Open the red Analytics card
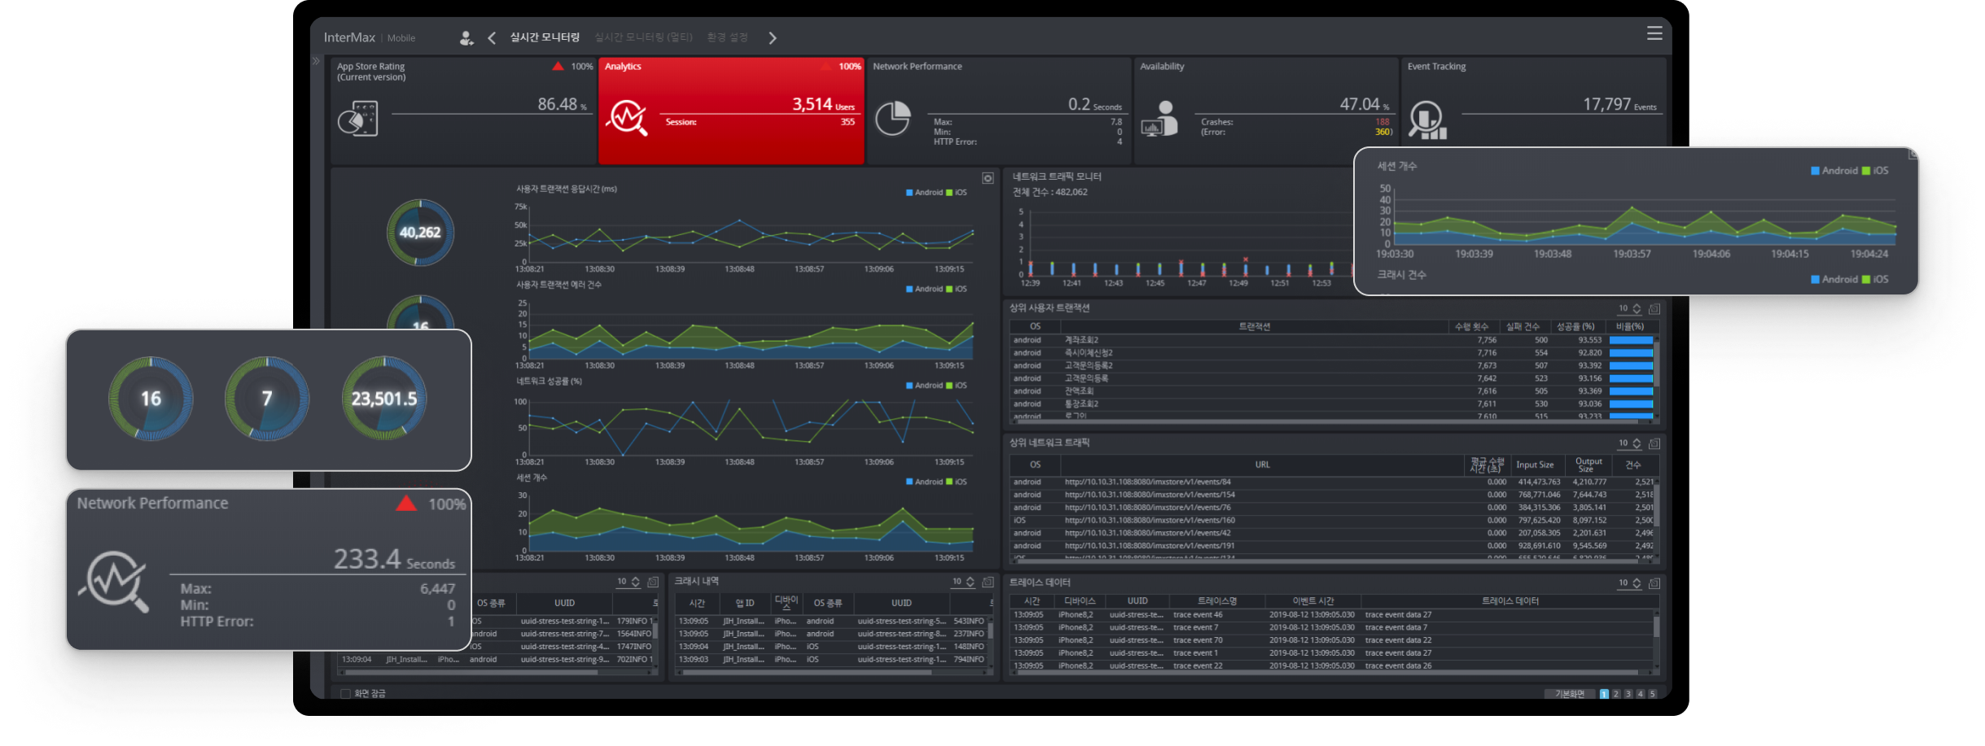The width and height of the screenshot is (1985, 746). (x=731, y=111)
